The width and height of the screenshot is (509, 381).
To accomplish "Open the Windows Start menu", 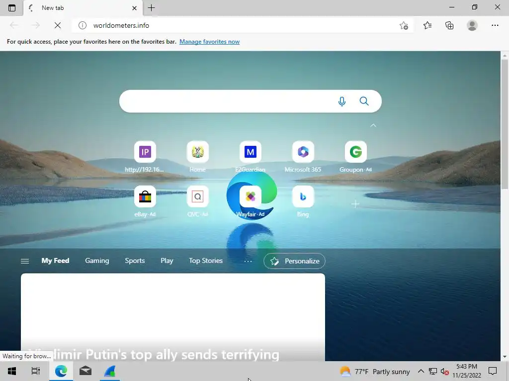I will tap(12, 371).
